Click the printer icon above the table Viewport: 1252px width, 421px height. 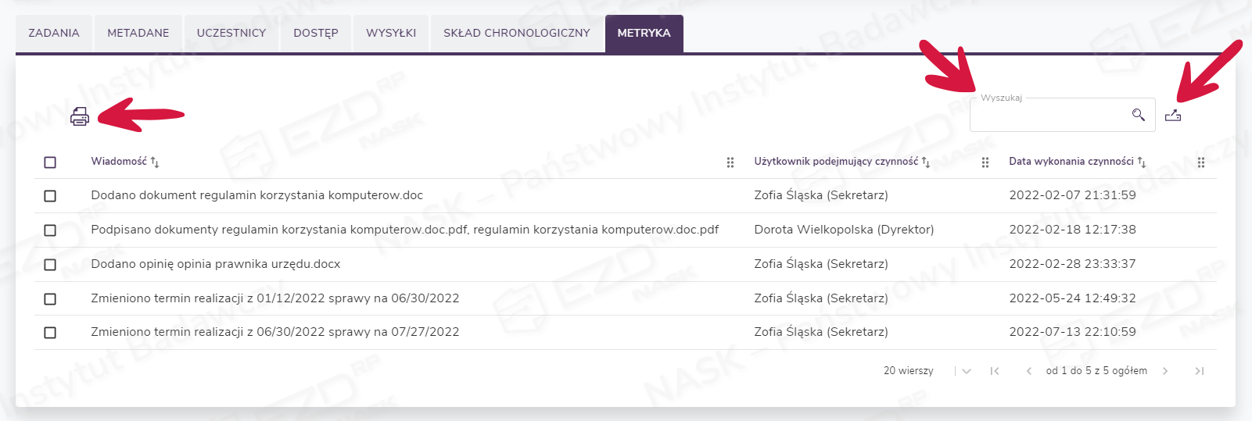80,117
